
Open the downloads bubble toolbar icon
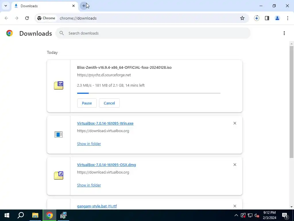[x=257, y=18]
